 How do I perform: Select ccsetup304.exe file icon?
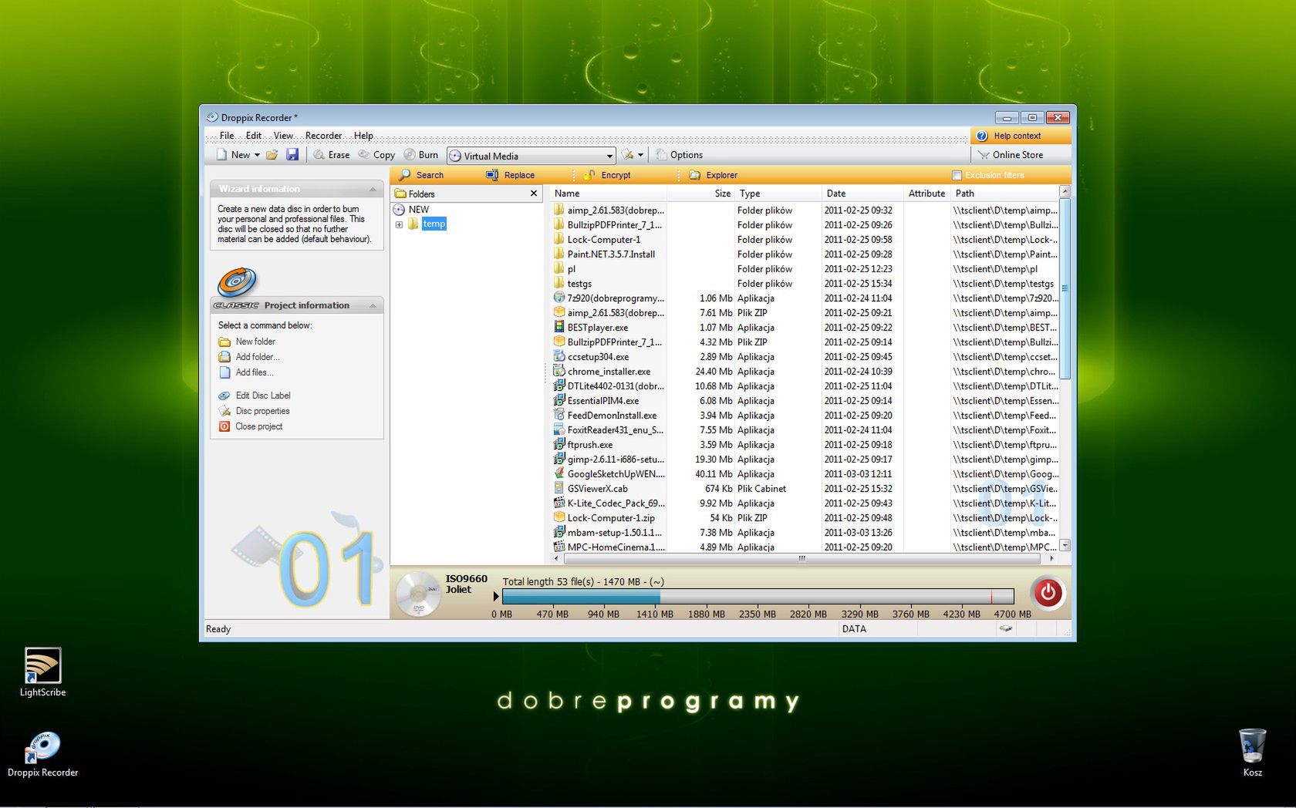(x=559, y=356)
